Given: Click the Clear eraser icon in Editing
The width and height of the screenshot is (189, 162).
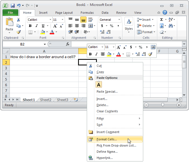Looking at the screenshot, I should coord(162,32).
